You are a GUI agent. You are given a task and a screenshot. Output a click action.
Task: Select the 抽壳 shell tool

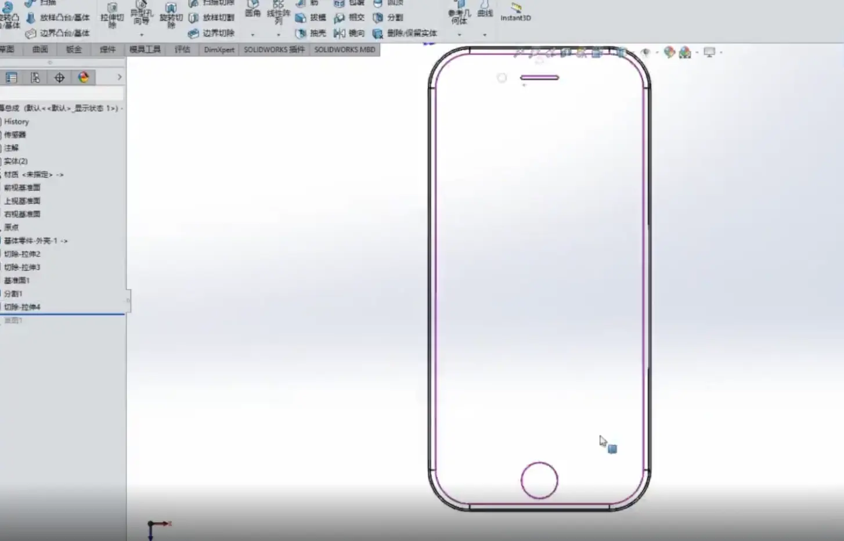(x=311, y=34)
